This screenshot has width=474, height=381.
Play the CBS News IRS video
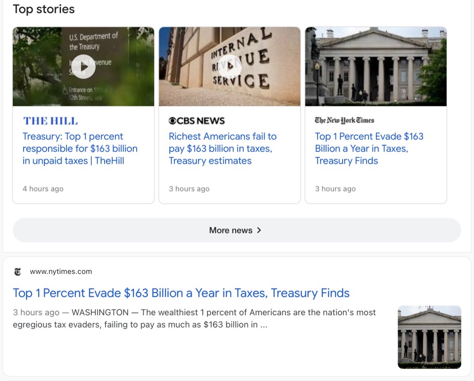coord(230,67)
